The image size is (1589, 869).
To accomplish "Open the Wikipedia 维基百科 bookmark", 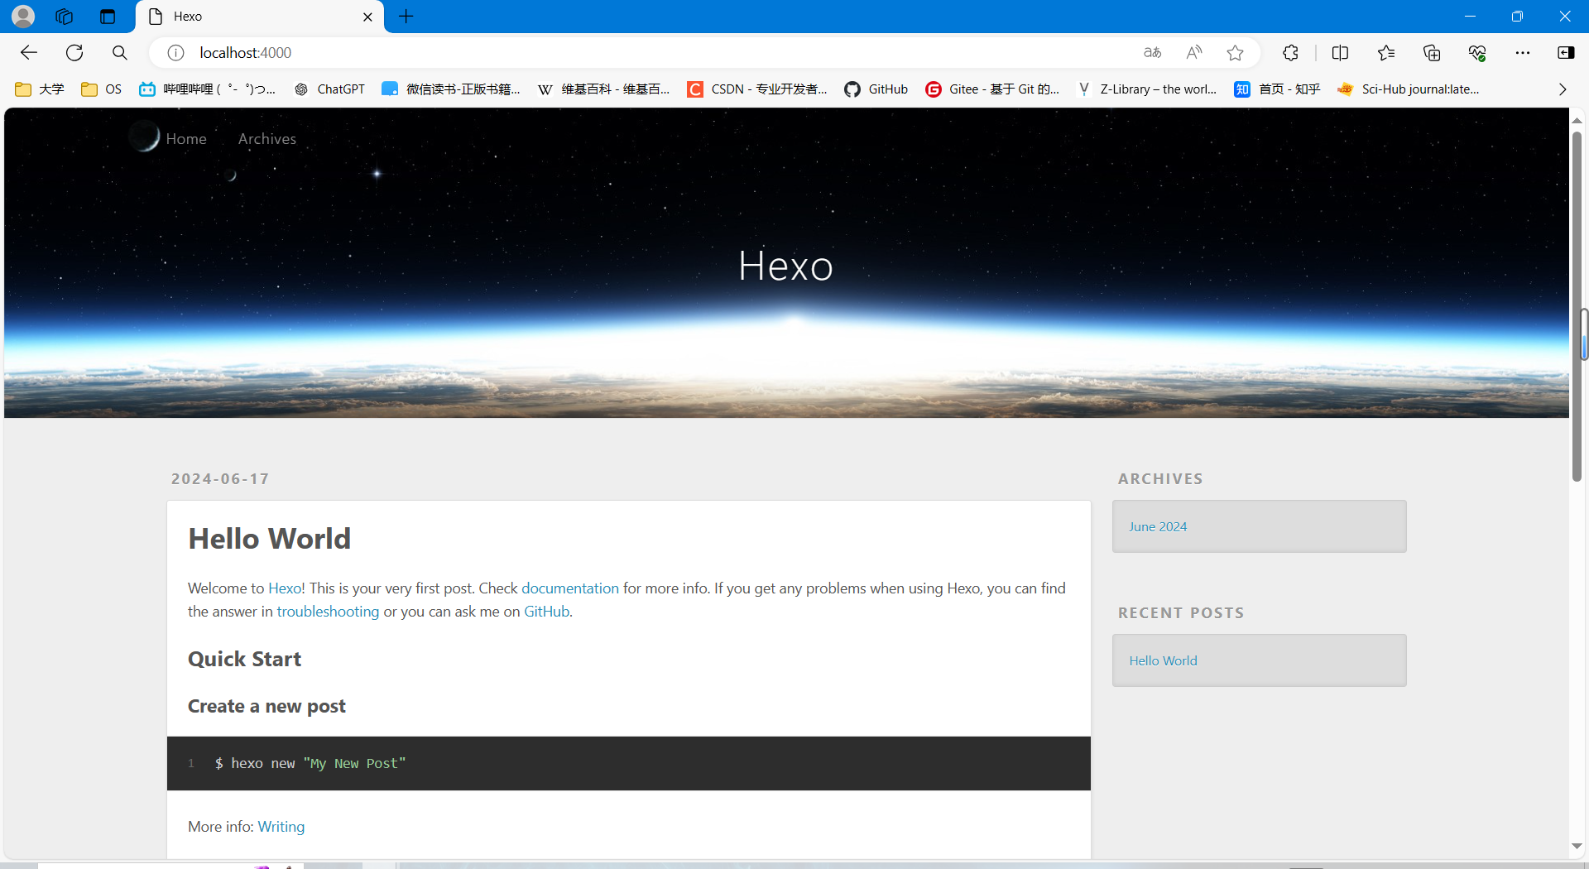I will click(x=603, y=89).
